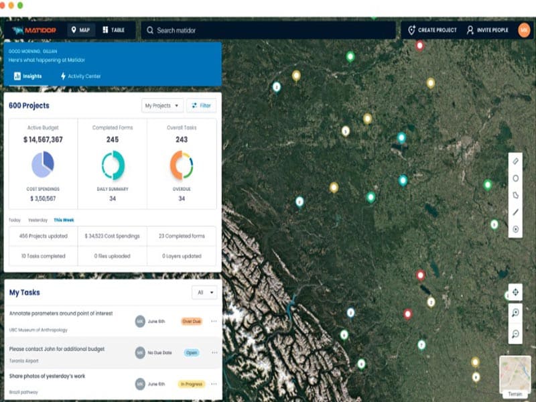
Task: Select the circle drawing tool
Action: point(515,178)
